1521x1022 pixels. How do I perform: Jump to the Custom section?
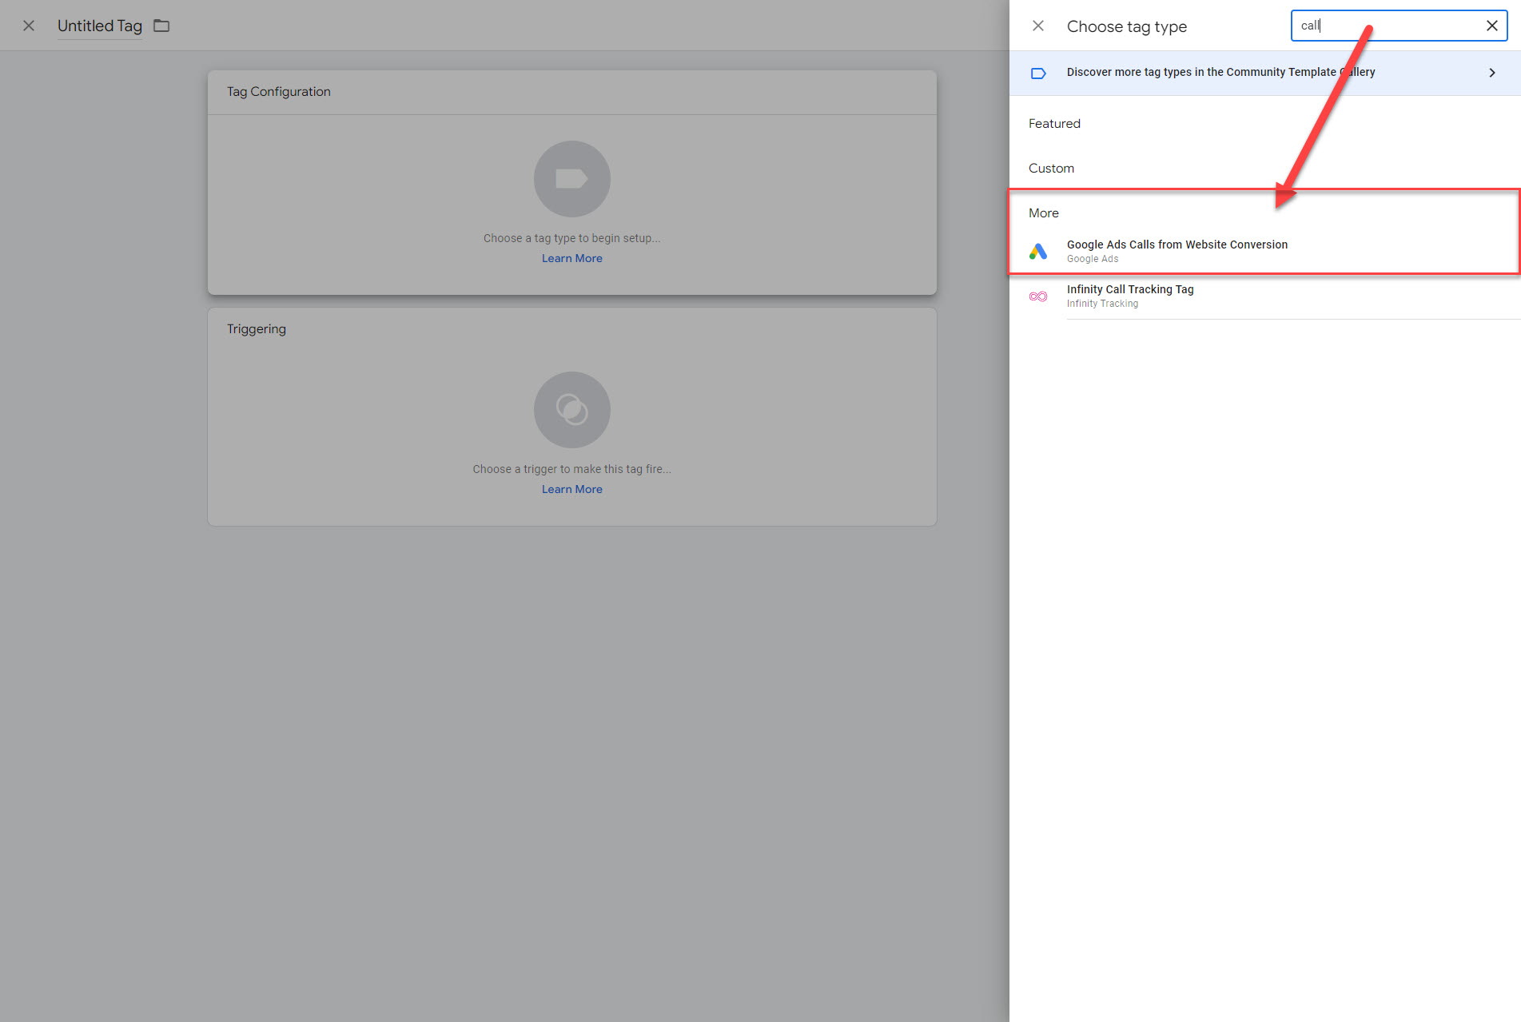pyautogui.click(x=1050, y=169)
